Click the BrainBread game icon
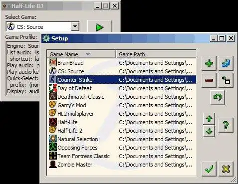The height and width of the screenshot is (184, 238). coord(53,62)
